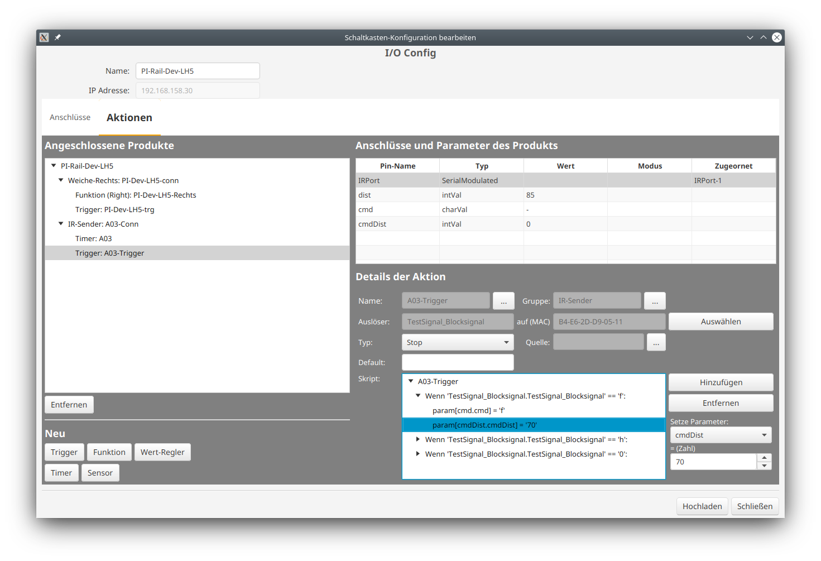Switch to the Anschlüsse tab
This screenshot has height=561, width=821.
[70, 117]
